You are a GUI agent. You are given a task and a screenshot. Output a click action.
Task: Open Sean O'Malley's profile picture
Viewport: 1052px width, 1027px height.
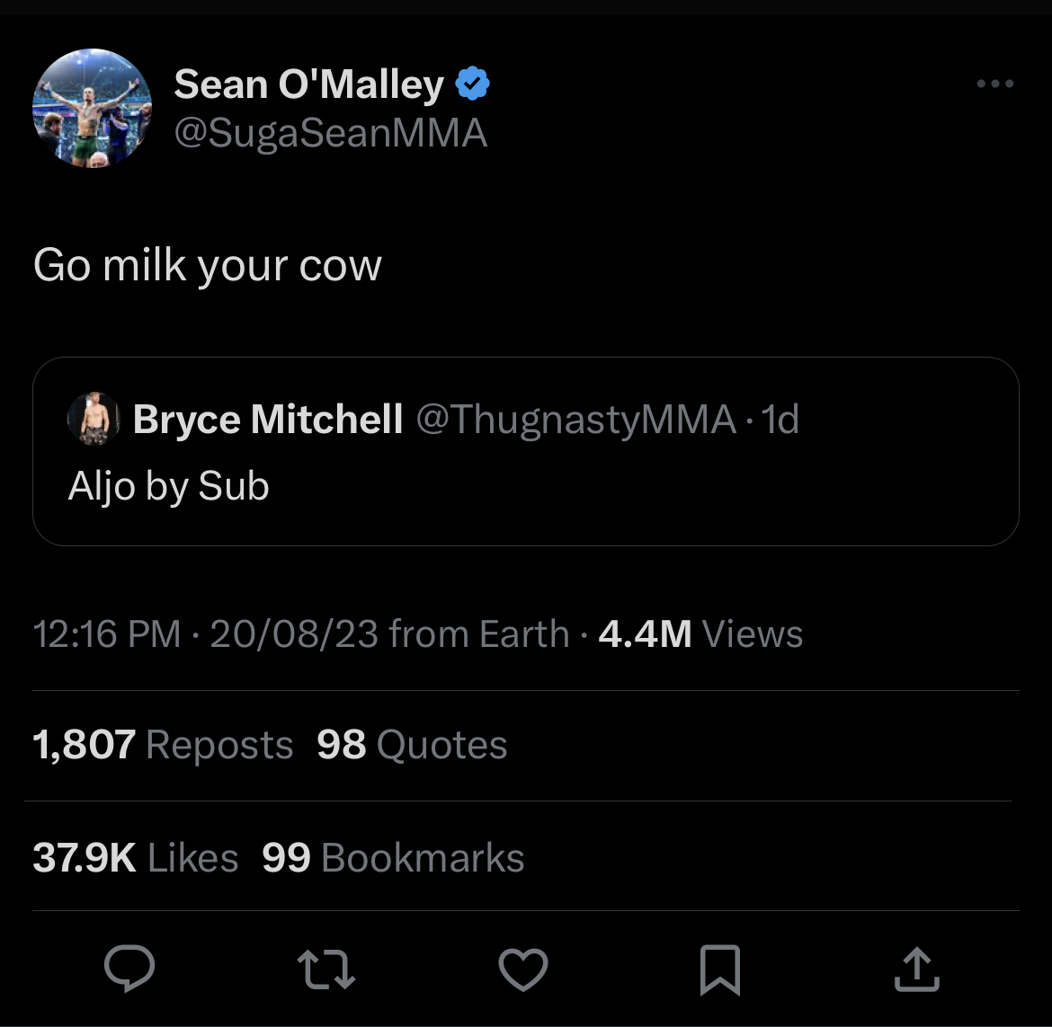[x=92, y=109]
